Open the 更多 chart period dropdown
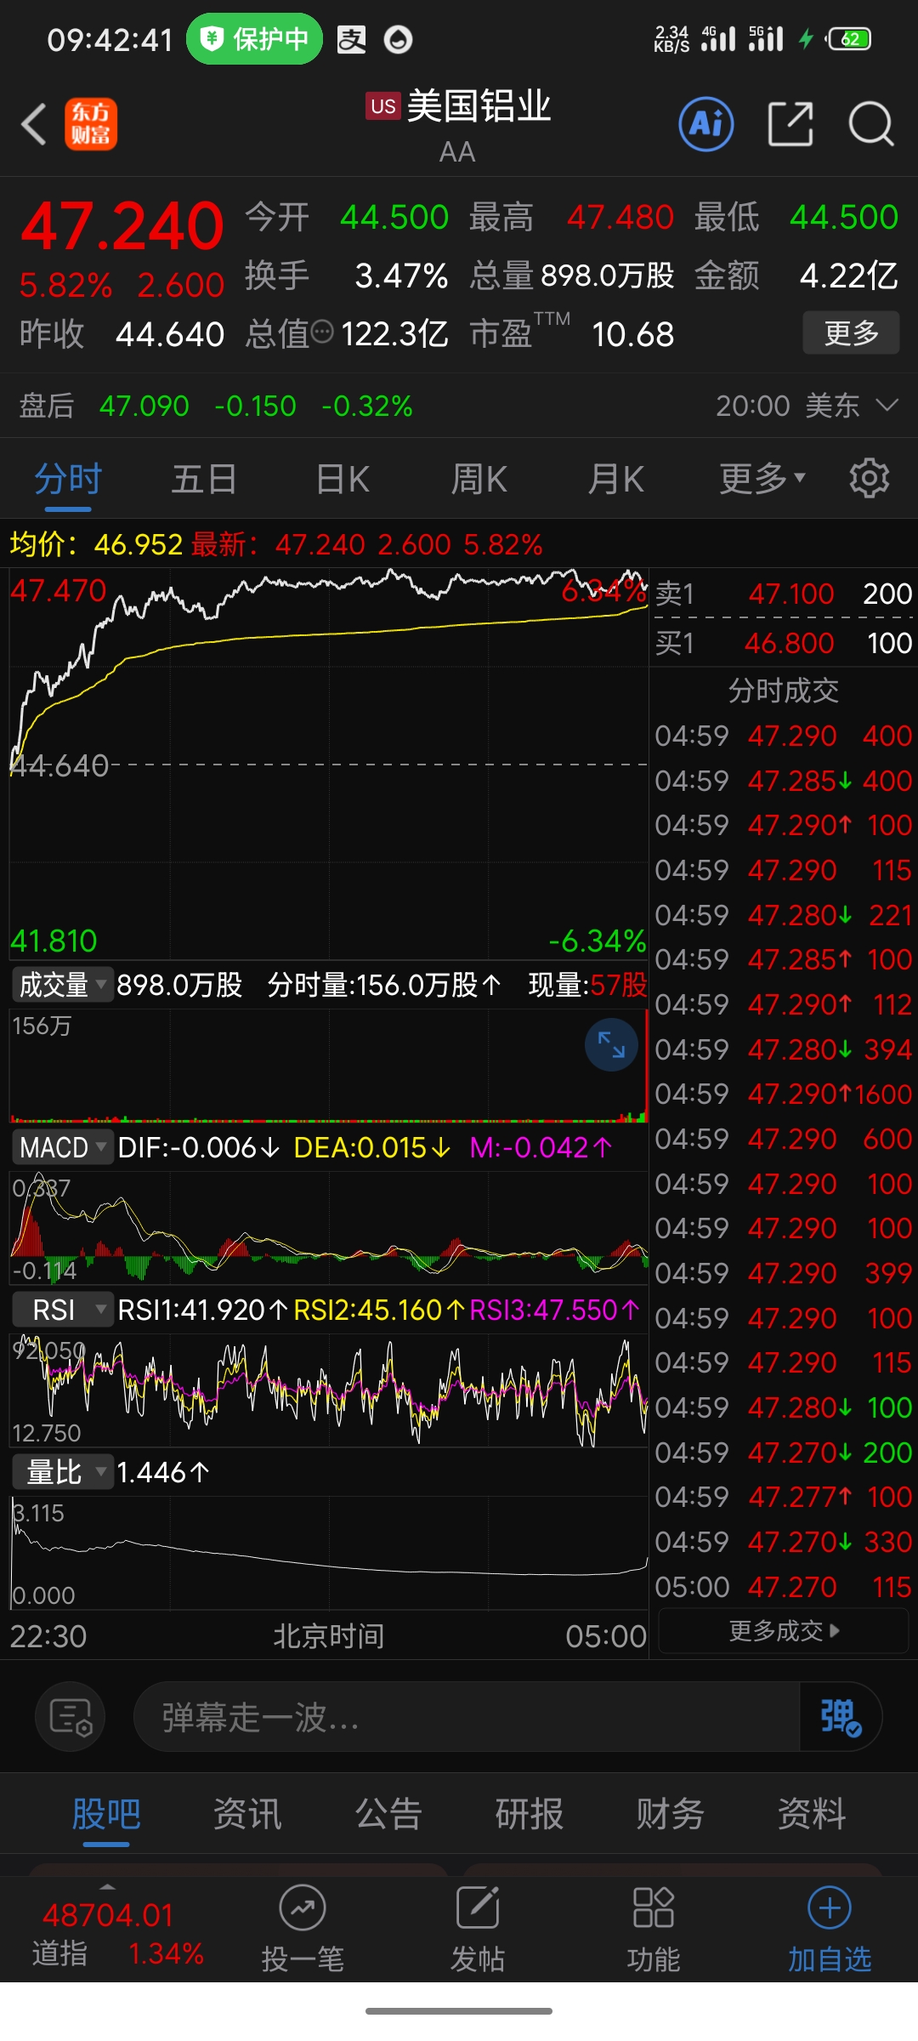This screenshot has height=2041, width=918. coord(762,478)
